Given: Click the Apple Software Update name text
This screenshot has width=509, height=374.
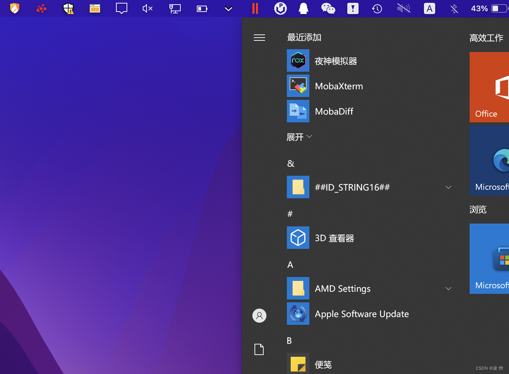Looking at the screenshot, I should tap(362, 314).
